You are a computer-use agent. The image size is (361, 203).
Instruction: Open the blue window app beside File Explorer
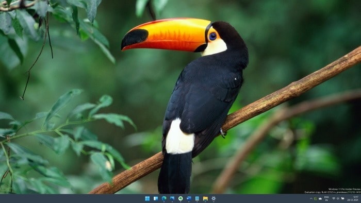click(x=197, y=198)
